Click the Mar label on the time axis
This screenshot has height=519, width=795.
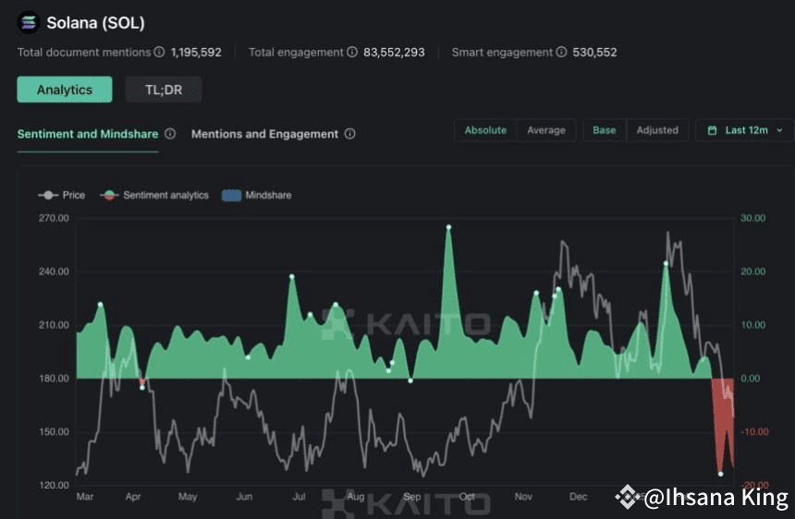click(85, 497)
